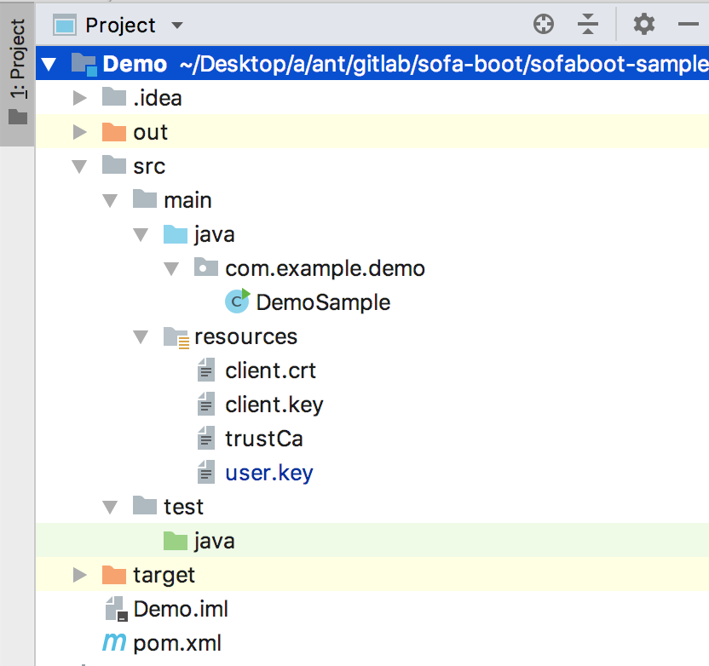The height and width of the screenshot is (666, 709).
Task: Click the Maven icon beside pom.xml
Action: [113, 642]
